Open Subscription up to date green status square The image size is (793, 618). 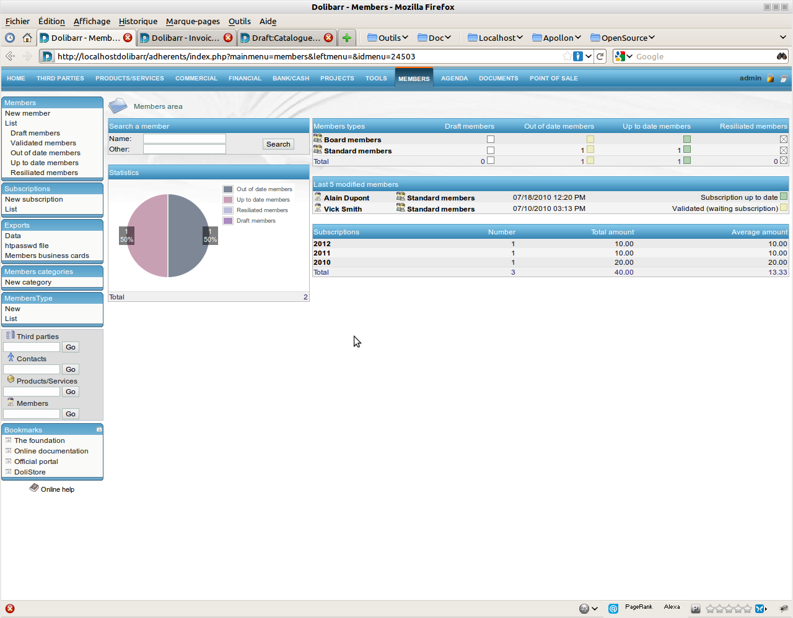[x=784, y=197]
